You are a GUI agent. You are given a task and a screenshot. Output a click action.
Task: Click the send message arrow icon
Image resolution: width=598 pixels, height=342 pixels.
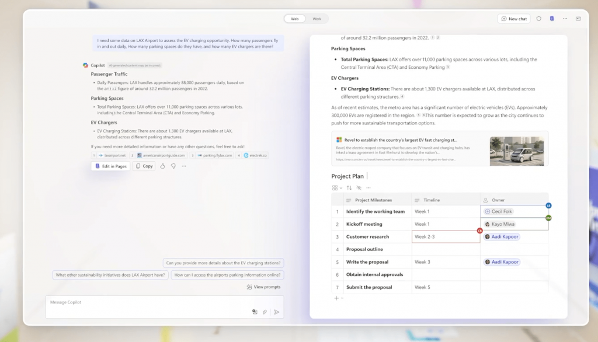pyautogui.click(x=276, y=312)
